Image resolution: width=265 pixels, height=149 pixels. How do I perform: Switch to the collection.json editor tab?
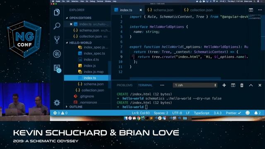coord(200,10)
